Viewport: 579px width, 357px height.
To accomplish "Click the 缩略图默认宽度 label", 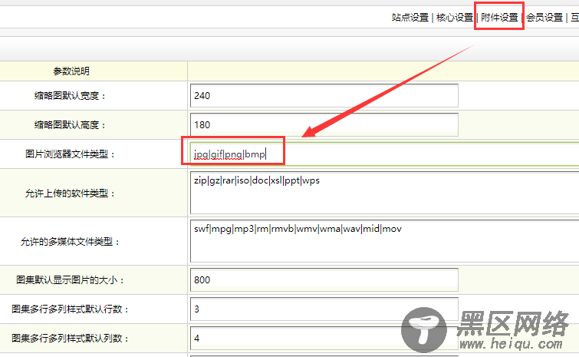I will tap(70, 96).
